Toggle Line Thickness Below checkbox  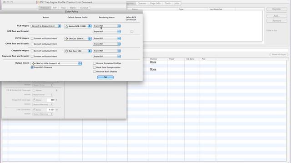(34, 110)
